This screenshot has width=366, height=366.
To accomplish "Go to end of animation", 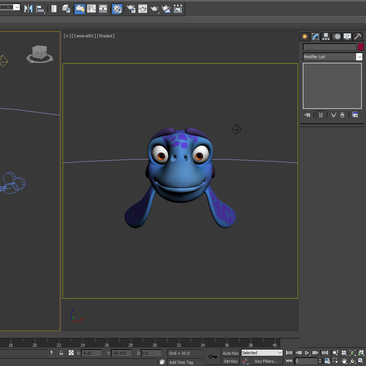I will (x=325, y=353).
